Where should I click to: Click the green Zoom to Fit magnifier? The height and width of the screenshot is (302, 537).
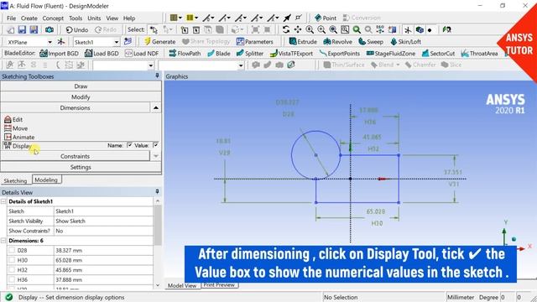(357, 30)
